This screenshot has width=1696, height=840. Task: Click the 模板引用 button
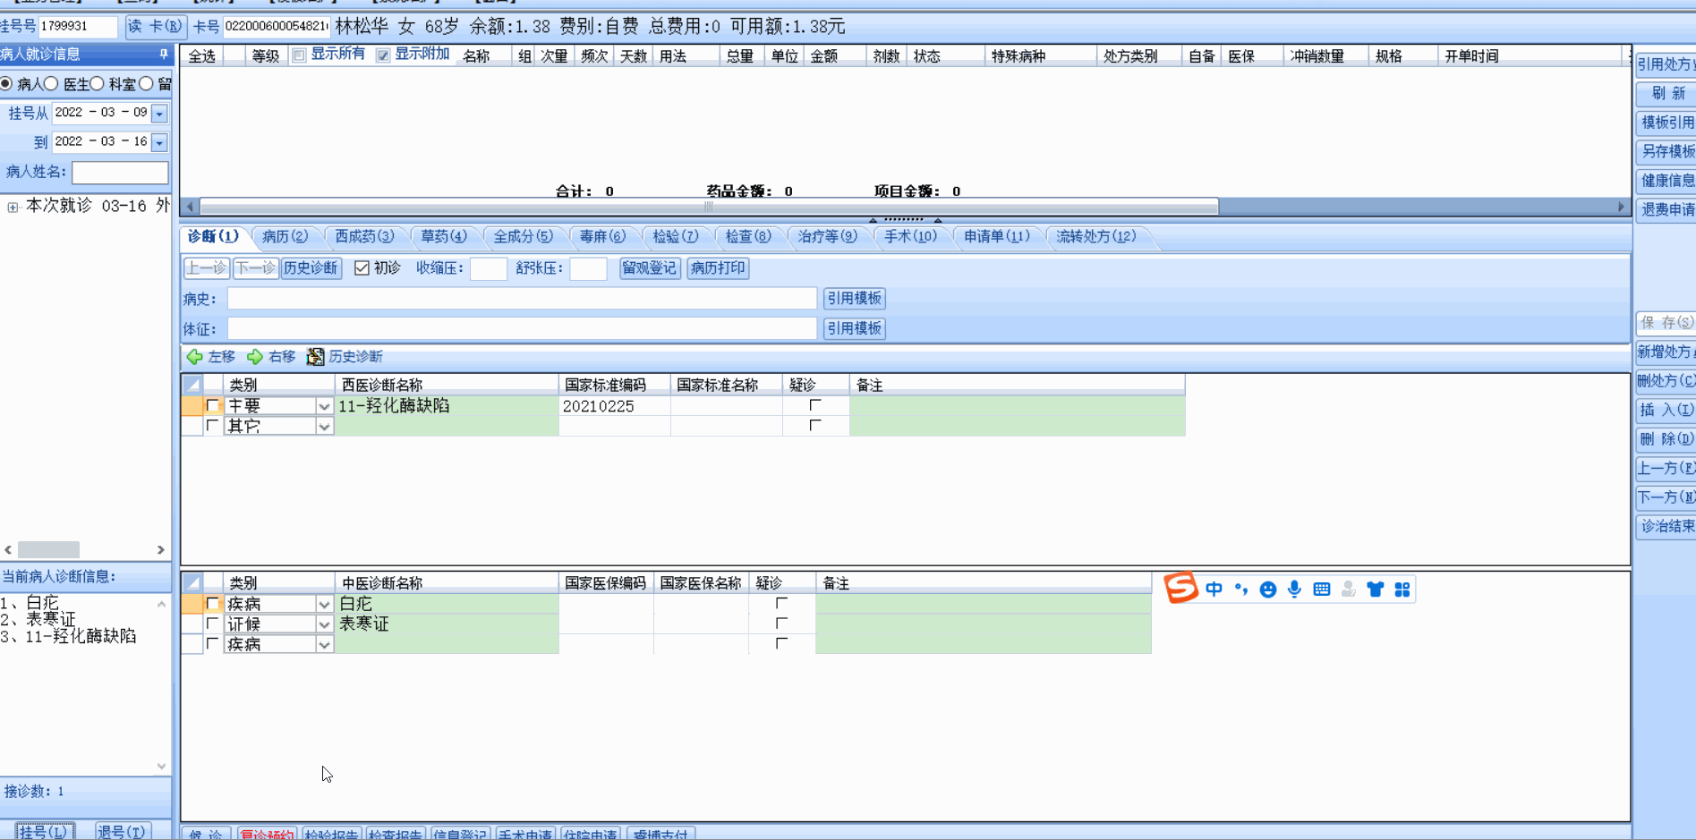pyautogui.click(x=1667, y=122)
